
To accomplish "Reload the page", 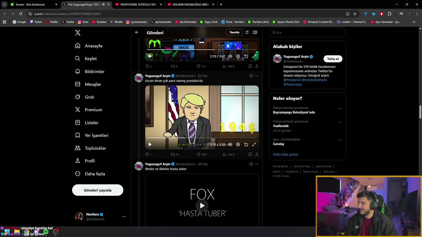I will coord(20,14).
